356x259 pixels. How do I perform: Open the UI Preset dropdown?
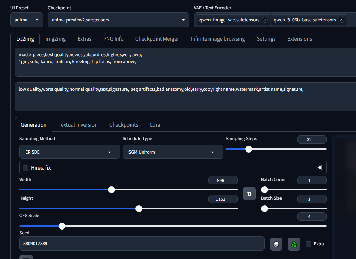tap(27, 20)
